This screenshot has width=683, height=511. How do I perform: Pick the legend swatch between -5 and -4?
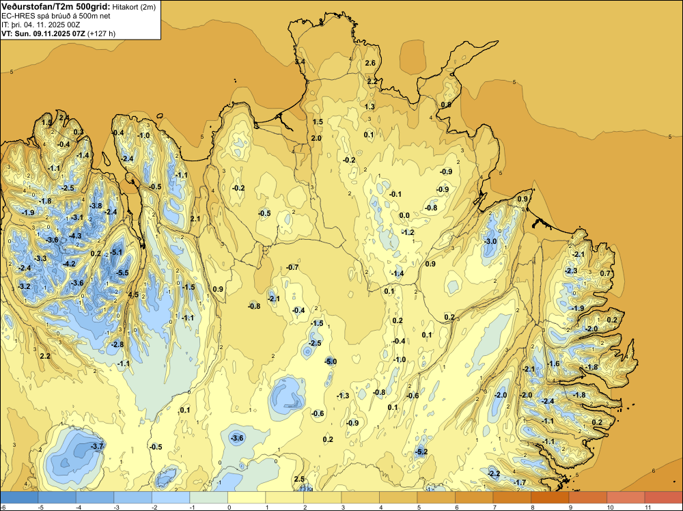pos(57,497)
